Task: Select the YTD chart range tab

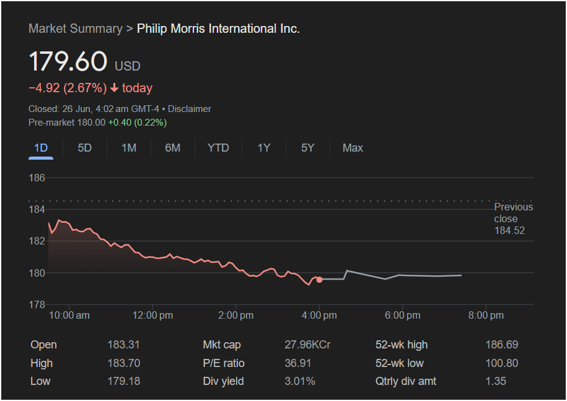Action: pos(218,148)
